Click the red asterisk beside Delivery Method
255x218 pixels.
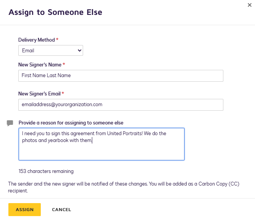(x=58, y=40)
